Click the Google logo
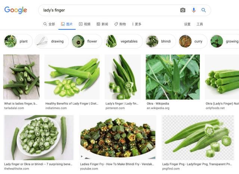239x174 pixels. coord(16,10)
